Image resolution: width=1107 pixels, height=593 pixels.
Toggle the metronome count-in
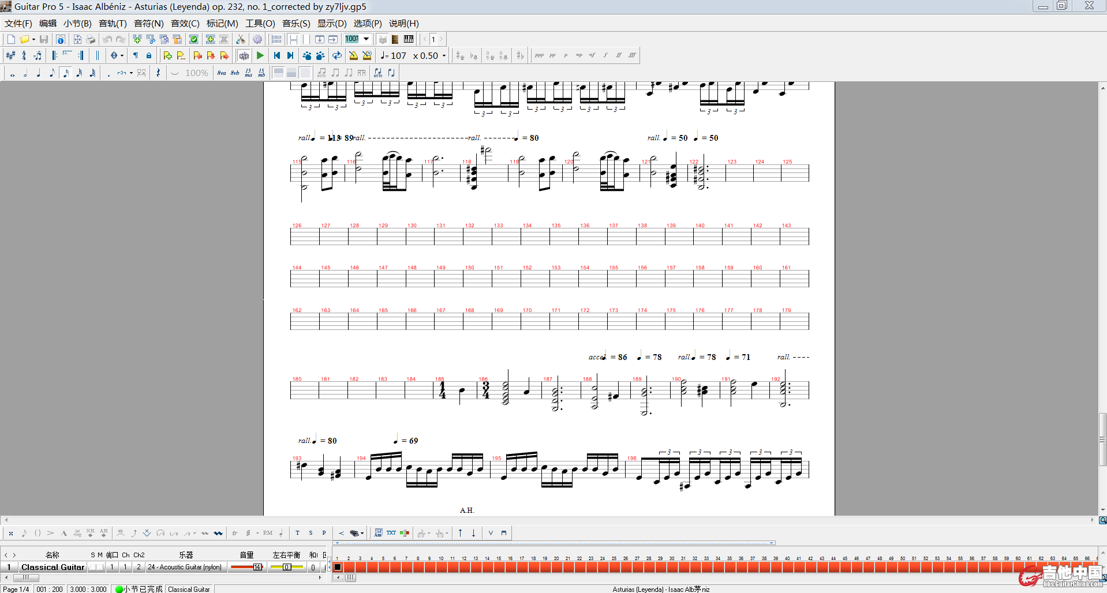click(367, 55)
